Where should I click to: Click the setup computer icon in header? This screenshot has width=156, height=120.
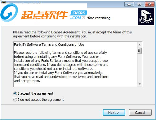[x=146, y=16]
